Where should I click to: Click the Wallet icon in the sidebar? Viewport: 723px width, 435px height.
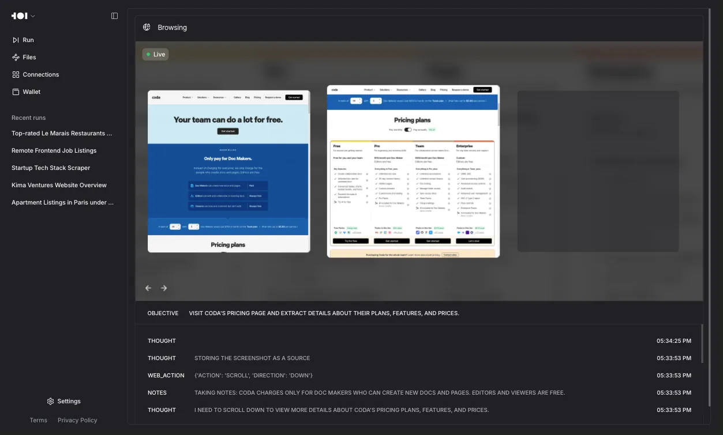tap(16, 92)
